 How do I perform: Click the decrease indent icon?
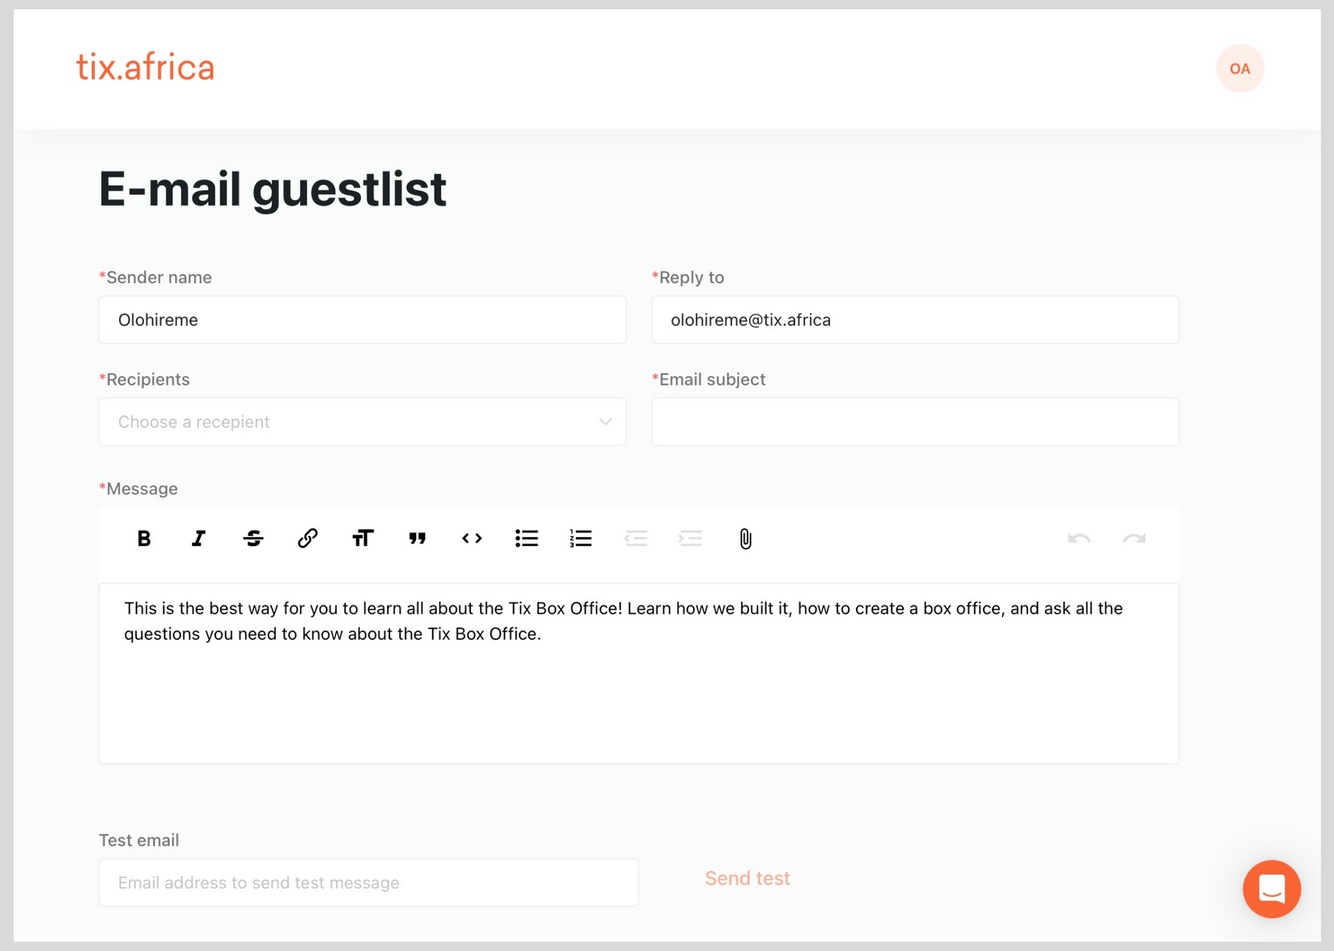(636, 538)
